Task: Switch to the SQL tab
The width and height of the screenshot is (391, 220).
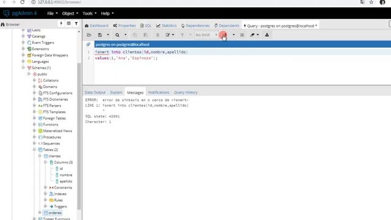Action: coord(146,26)
